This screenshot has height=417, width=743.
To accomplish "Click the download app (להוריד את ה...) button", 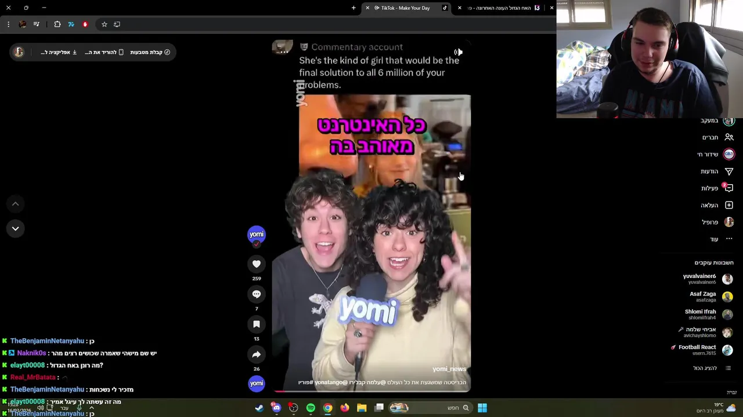I will click(104, 52).
